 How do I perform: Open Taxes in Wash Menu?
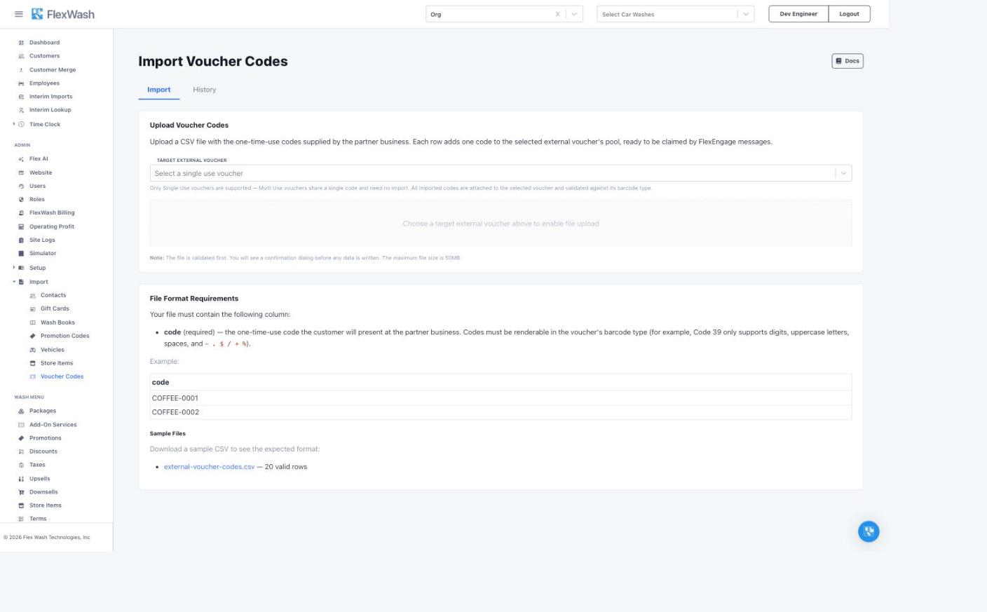[x=37, y=465]
